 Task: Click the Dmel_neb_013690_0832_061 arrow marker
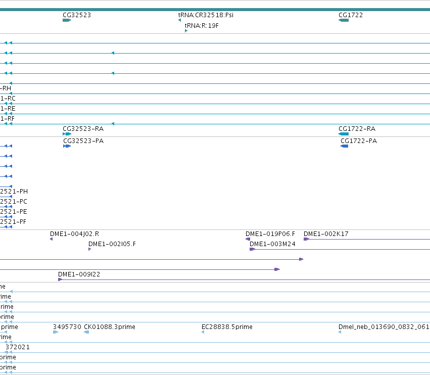click(x=340, y=332)
